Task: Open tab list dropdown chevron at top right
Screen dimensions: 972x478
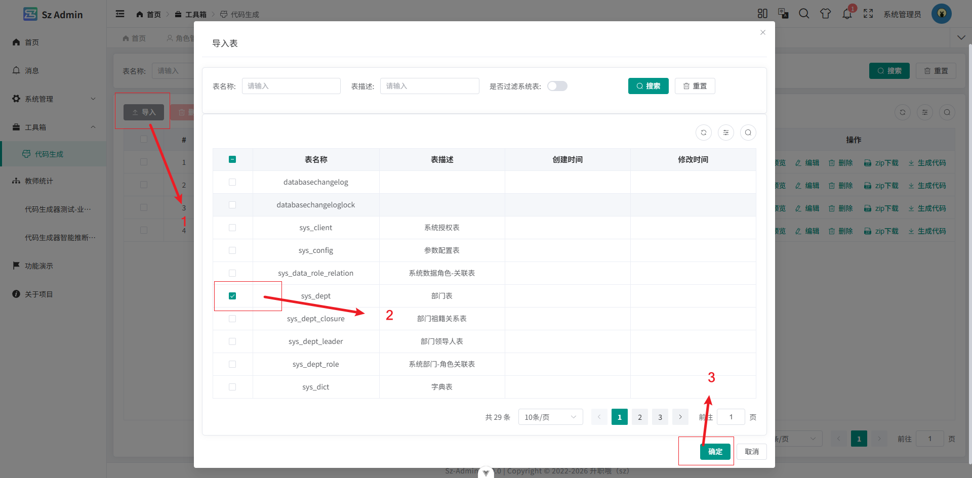Action: pos(961,38)
